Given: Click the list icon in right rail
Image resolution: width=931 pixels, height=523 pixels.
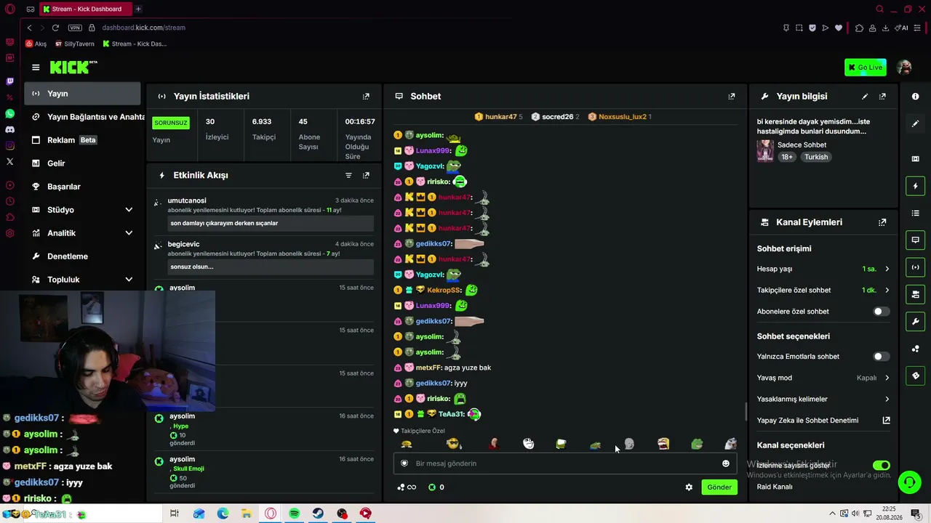Looking at the screenshot, I should coord(915,213).
